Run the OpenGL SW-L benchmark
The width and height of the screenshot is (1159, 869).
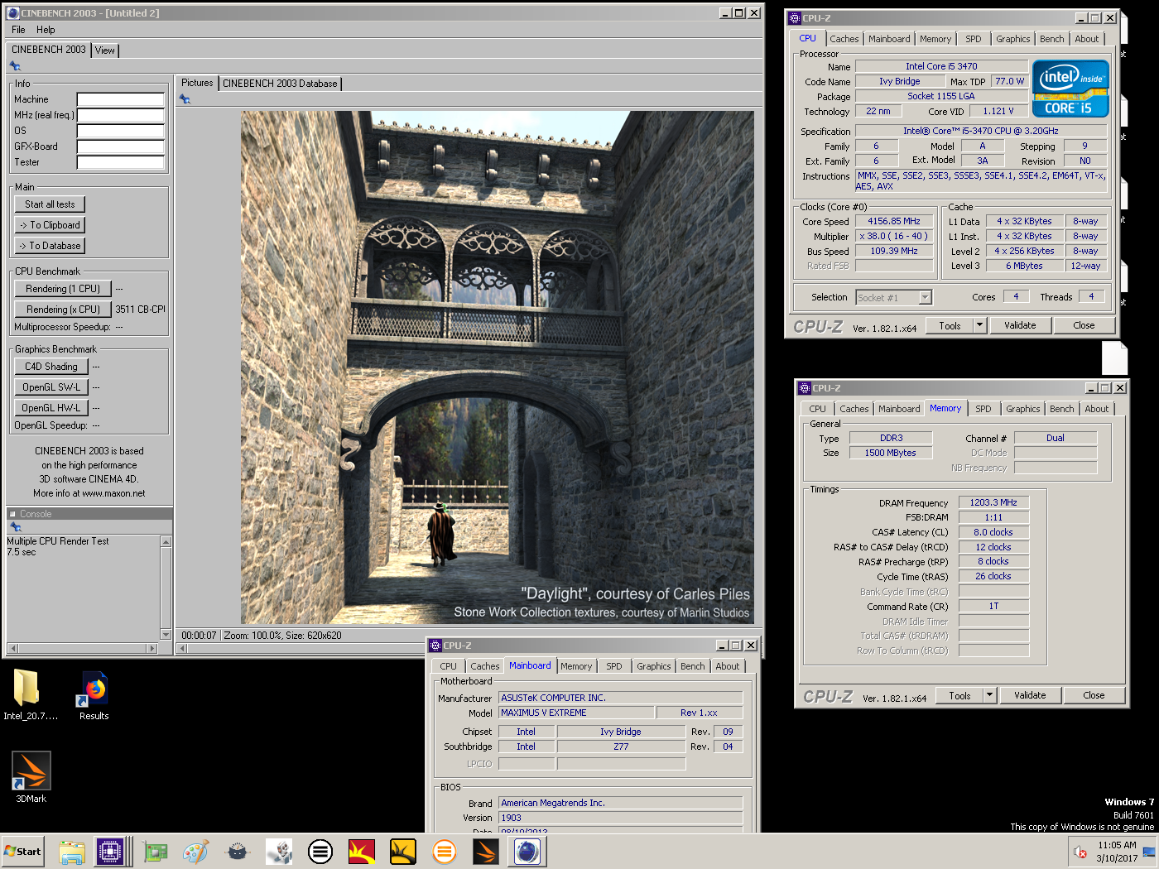(x=51, y=387)
